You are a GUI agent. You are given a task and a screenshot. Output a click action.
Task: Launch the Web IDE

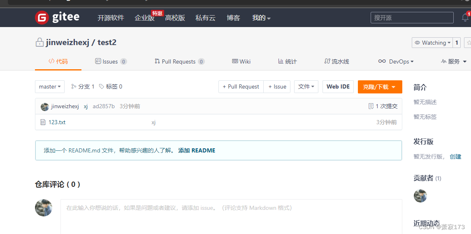pos(338,87)
